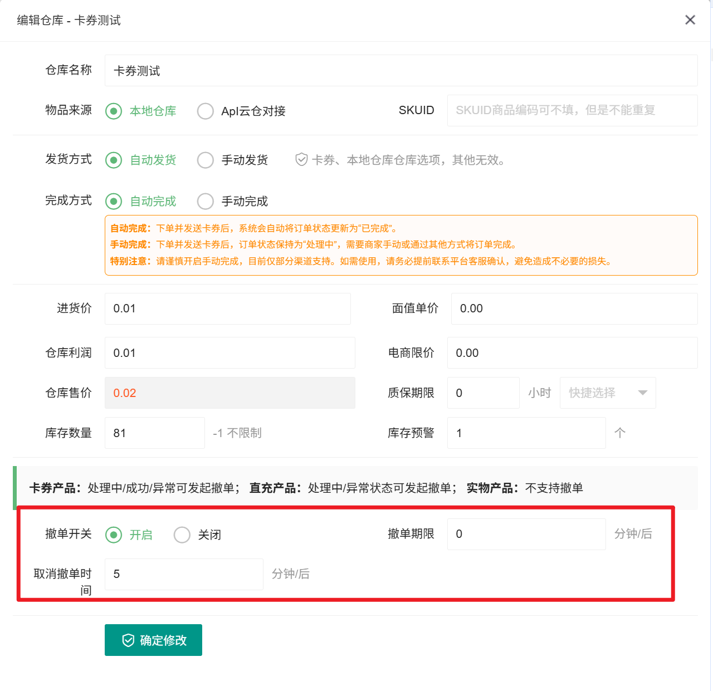The image size is (713, 691).
Task: Select 本地仓库 as item source
Action: click(114, 111)
